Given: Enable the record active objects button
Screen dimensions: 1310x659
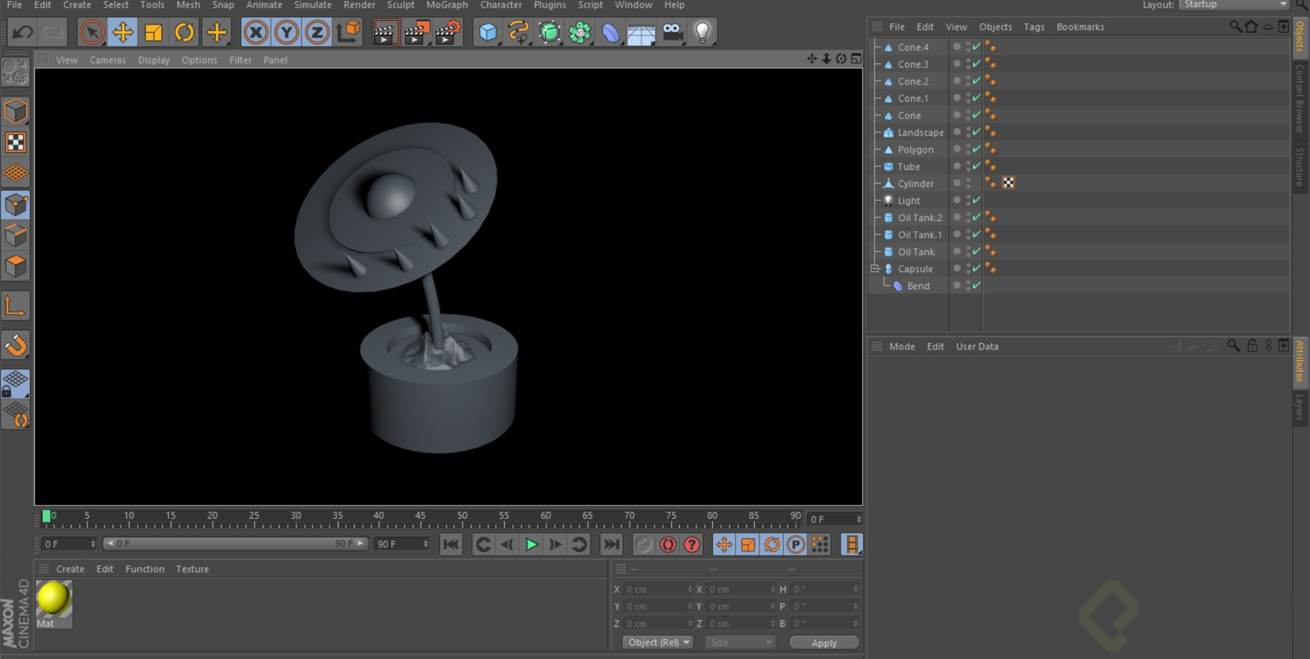Looking at the screenshot, I should click(x=643, y=544).
